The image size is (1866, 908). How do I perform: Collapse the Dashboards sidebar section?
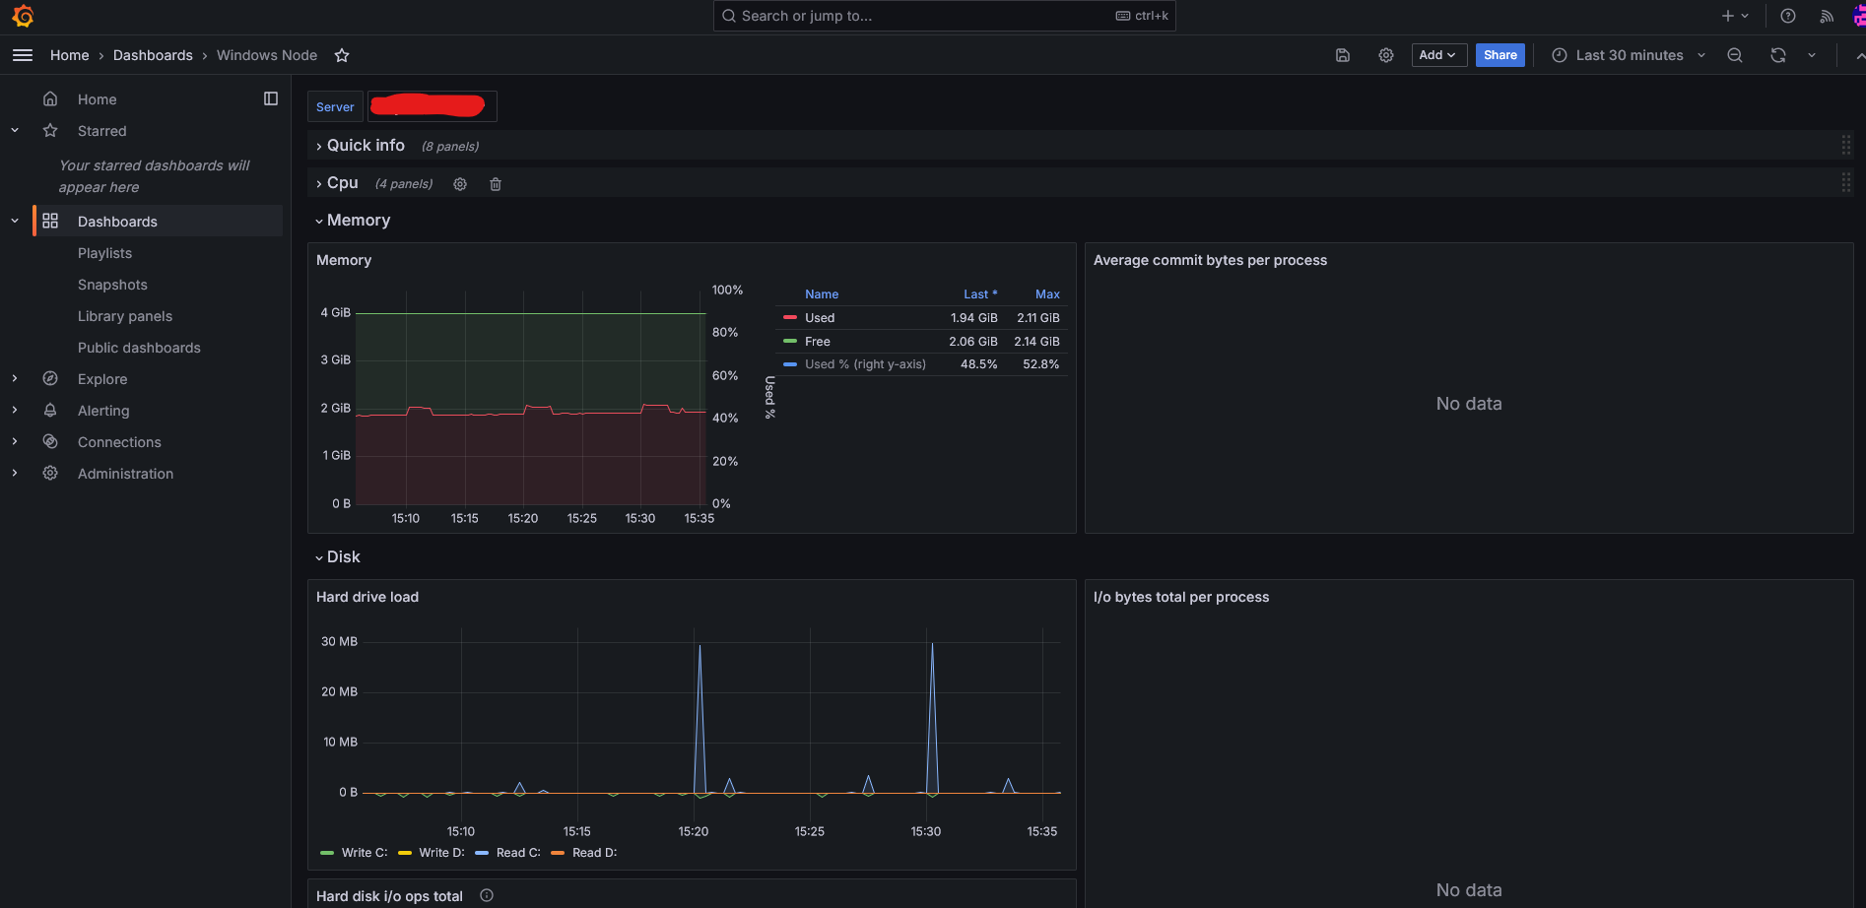pyautogui.click(x=15, y=221)
